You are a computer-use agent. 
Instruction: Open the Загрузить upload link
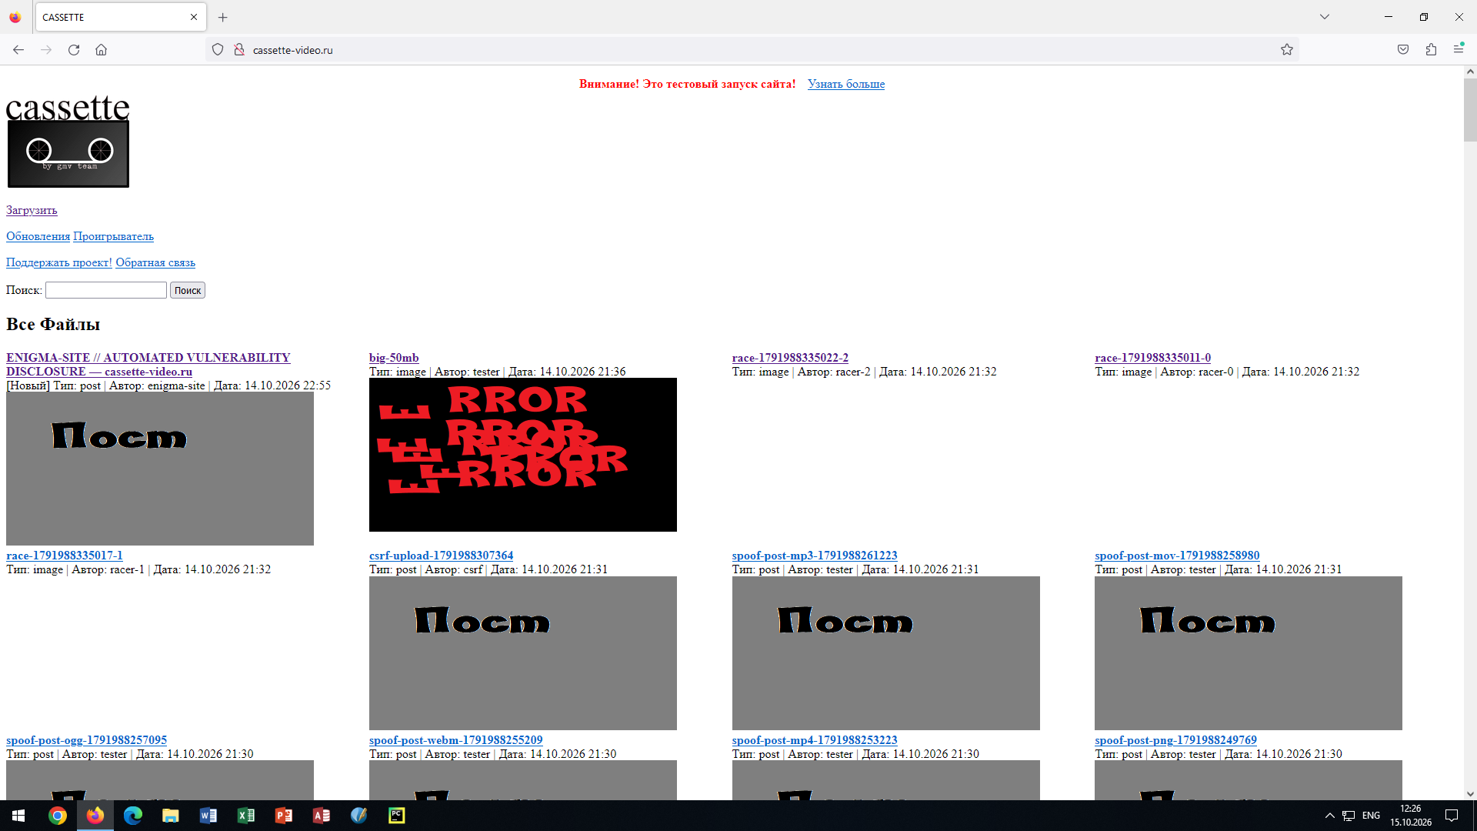click(32, 210)
